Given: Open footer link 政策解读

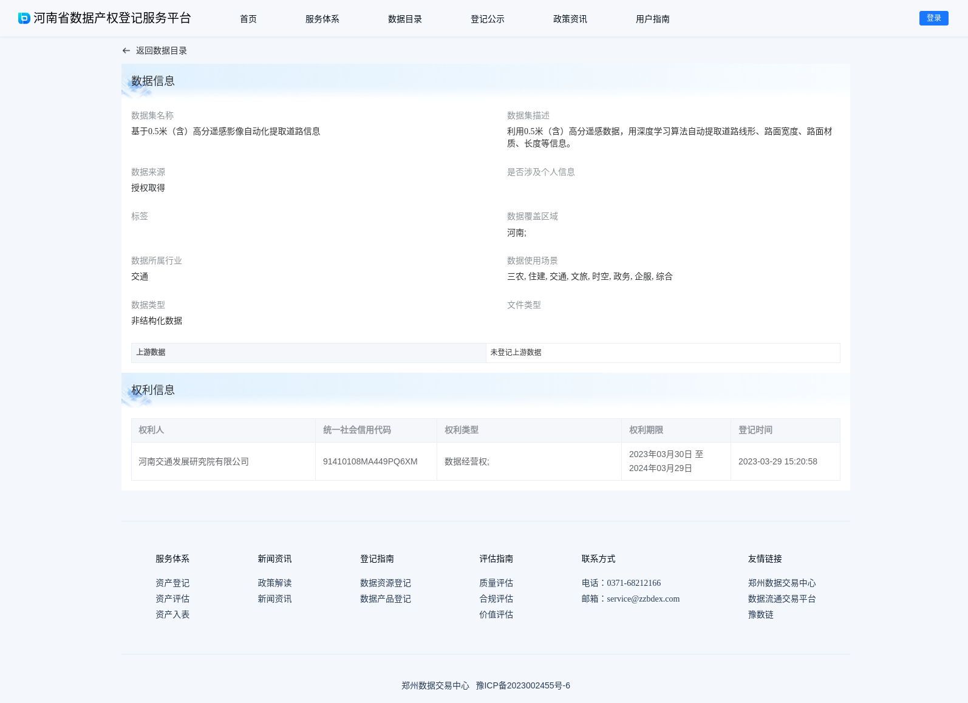Looking at the screenshot, I should point(274,583).
